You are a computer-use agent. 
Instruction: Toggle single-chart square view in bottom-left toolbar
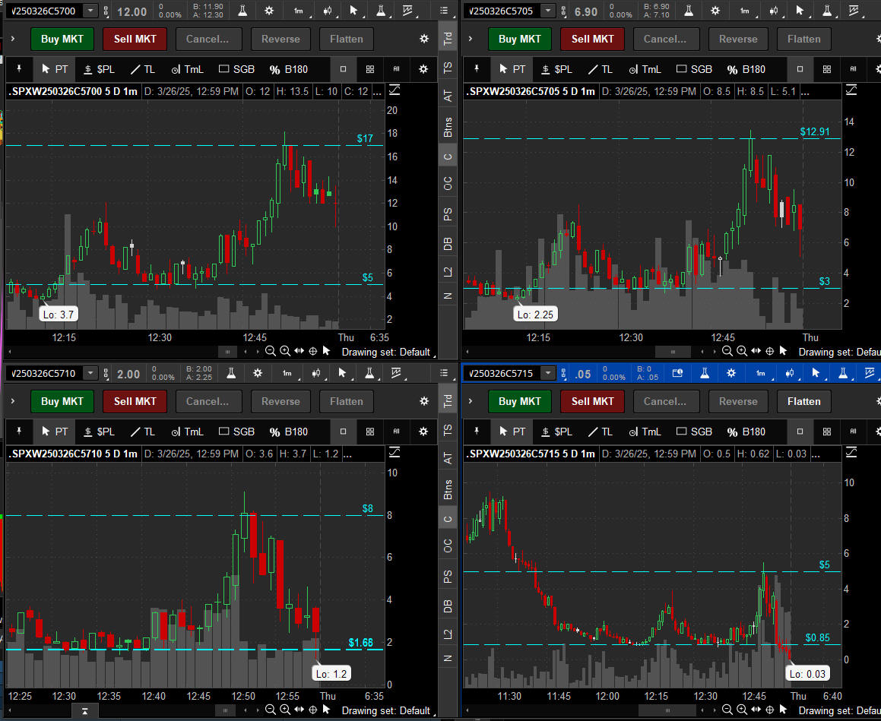click(x=343, y=432)
